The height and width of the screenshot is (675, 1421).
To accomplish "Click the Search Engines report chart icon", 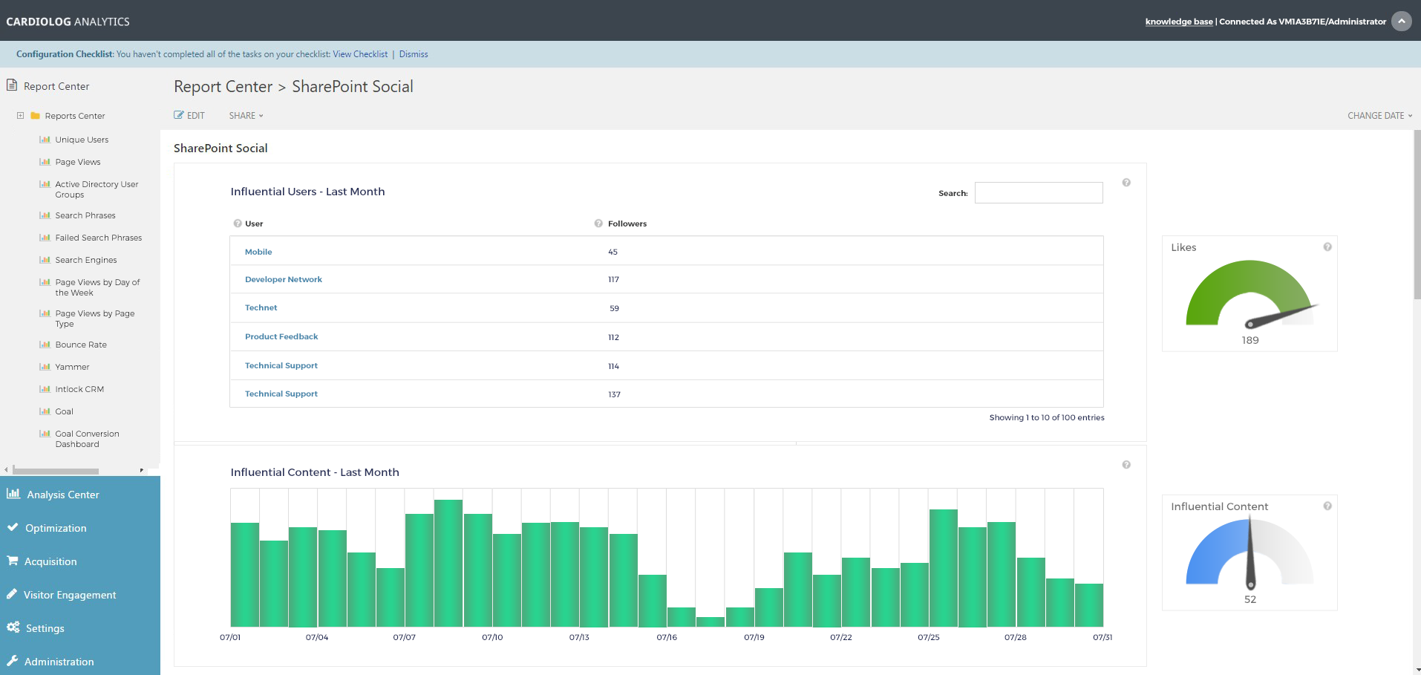I will tap(45, 260).
